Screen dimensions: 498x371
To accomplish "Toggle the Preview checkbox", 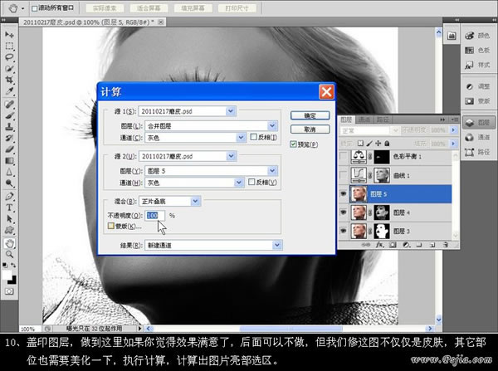I will click(293, 144).
